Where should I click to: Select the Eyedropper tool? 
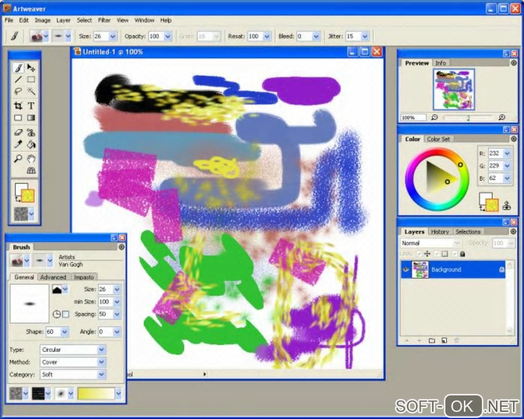(18, 144)
